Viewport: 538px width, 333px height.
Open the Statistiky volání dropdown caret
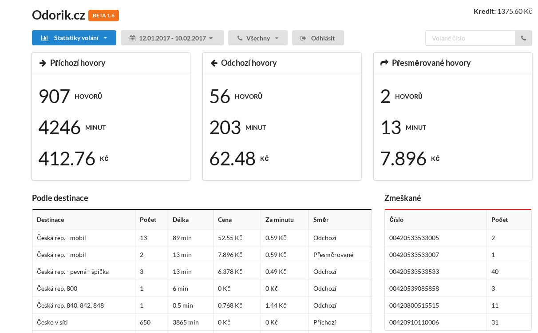tap(105, 38)
